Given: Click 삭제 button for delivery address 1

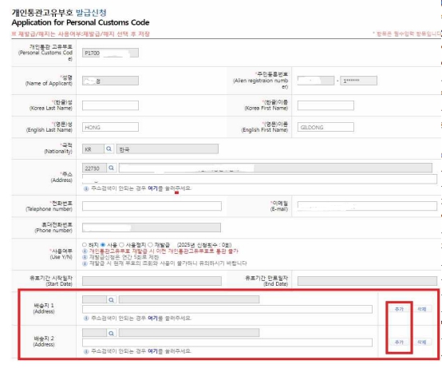Looking at the screenshot, I should 422,309.
